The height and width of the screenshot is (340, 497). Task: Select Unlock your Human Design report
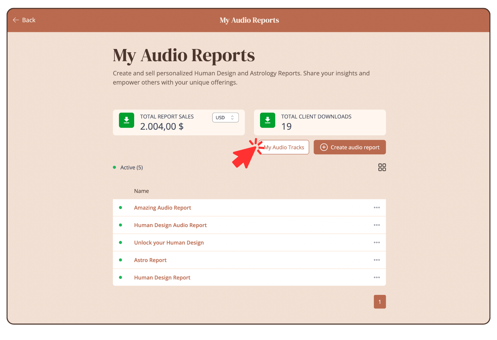[x=169, y=243]
